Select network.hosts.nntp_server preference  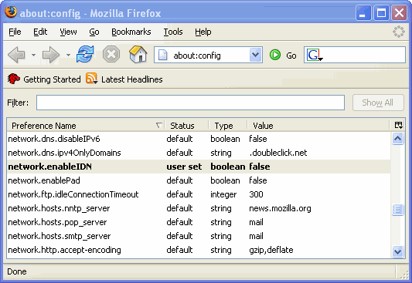click(x=199, y=208)
